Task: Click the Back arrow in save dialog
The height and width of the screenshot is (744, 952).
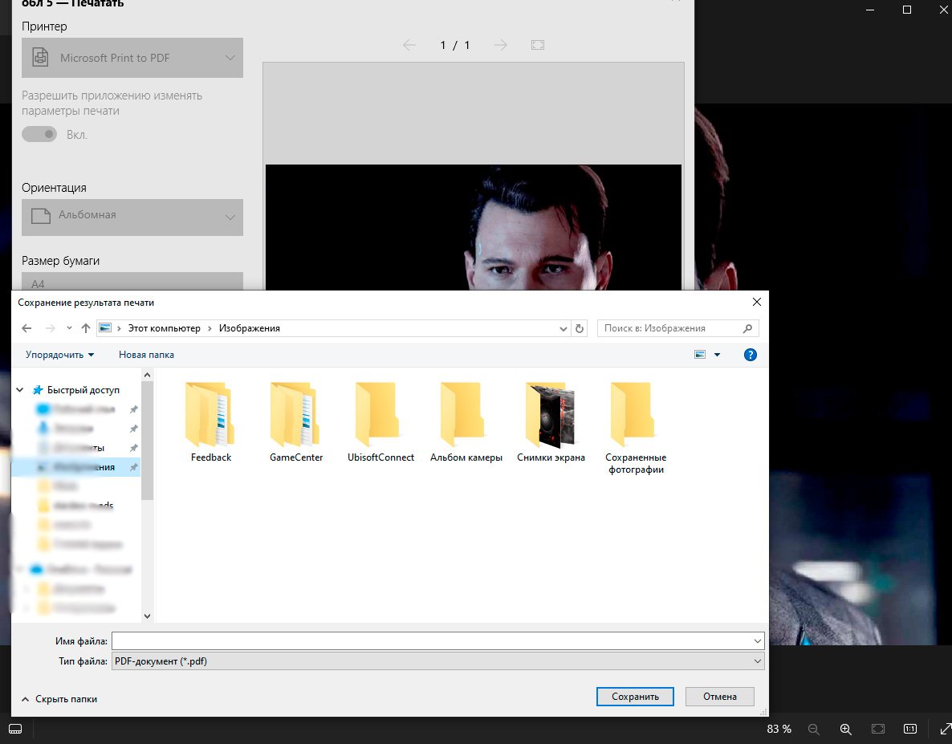Action: (26, 328)
